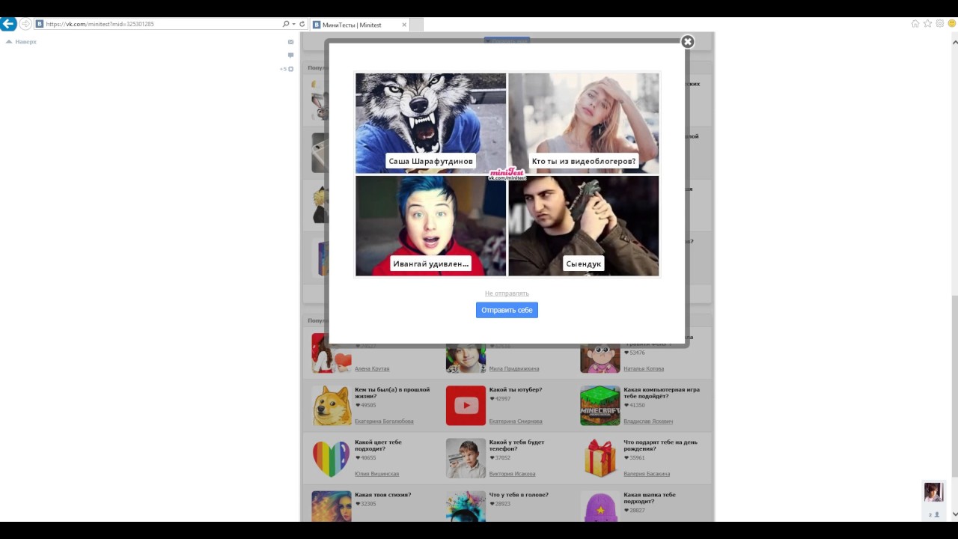The height and width of the screenshot is (539, 958).
Task: Click the browser Home icon
Action: (x=915, y=24)
